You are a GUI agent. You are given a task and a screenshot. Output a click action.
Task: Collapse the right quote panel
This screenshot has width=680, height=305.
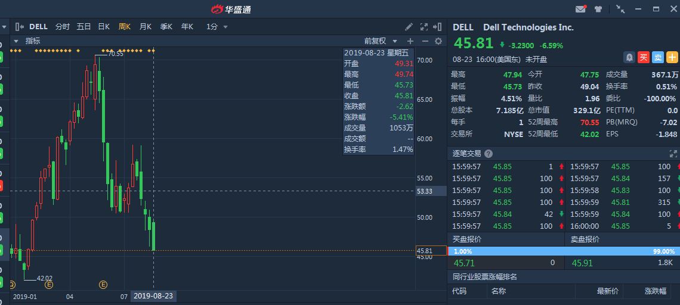(x=438, y=27)
